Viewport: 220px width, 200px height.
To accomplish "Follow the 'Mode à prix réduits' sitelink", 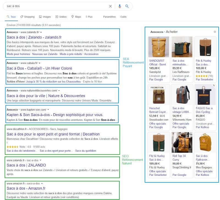I will pos(71,54).
